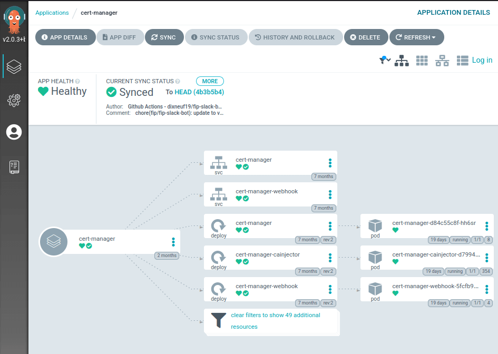Open APP DETAILS panel
The image size is (498, 354).
tap(65, 37)
